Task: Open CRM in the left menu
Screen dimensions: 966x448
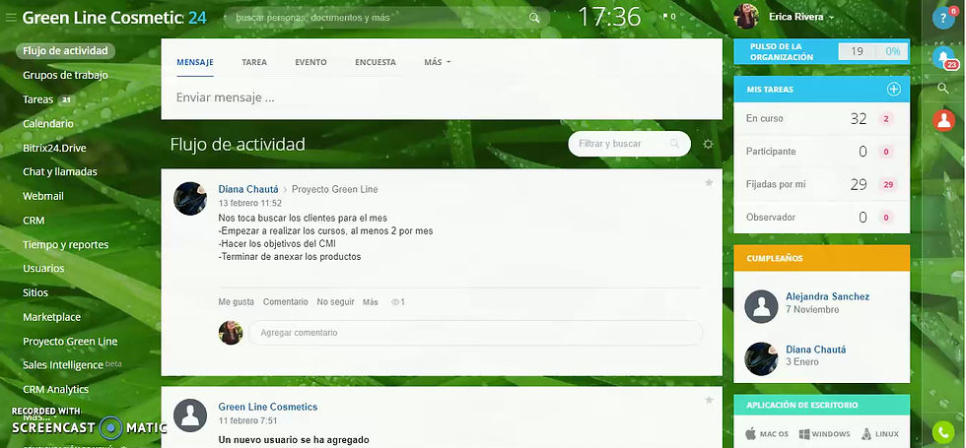Action: [34, 221]
